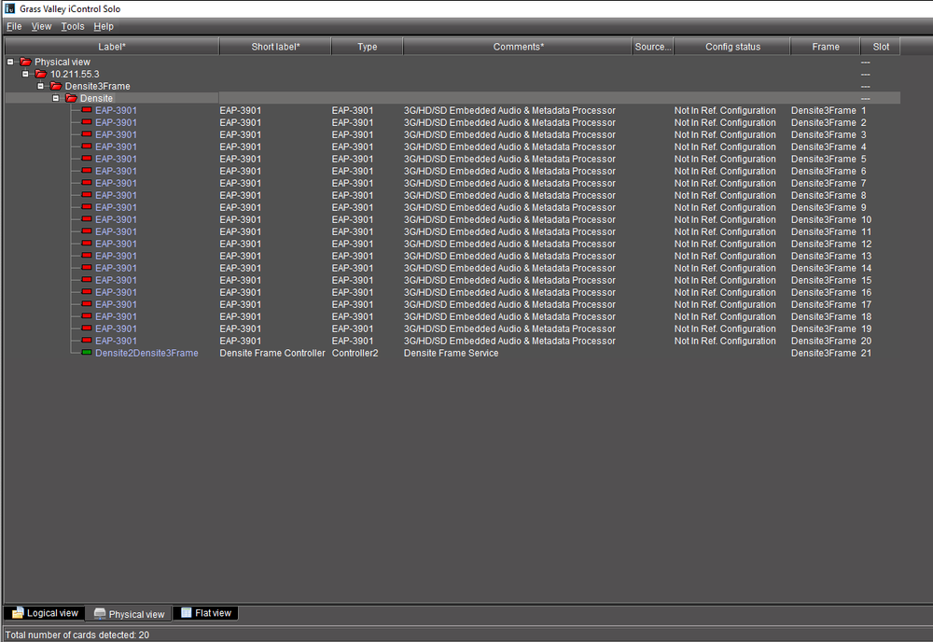Image resolution: width=933 pixels, height=642 pixels.
Task: Open the Tools menu
Action: coord(72,26)
